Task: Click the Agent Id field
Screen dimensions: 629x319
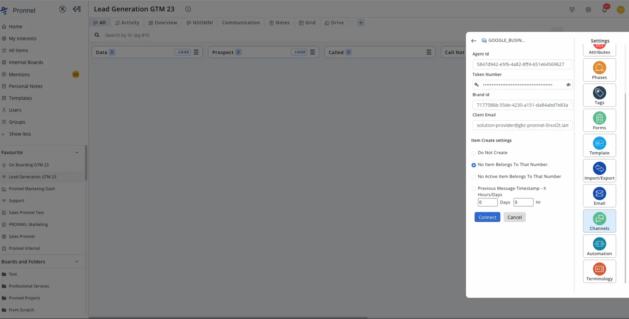Action: 522,64
